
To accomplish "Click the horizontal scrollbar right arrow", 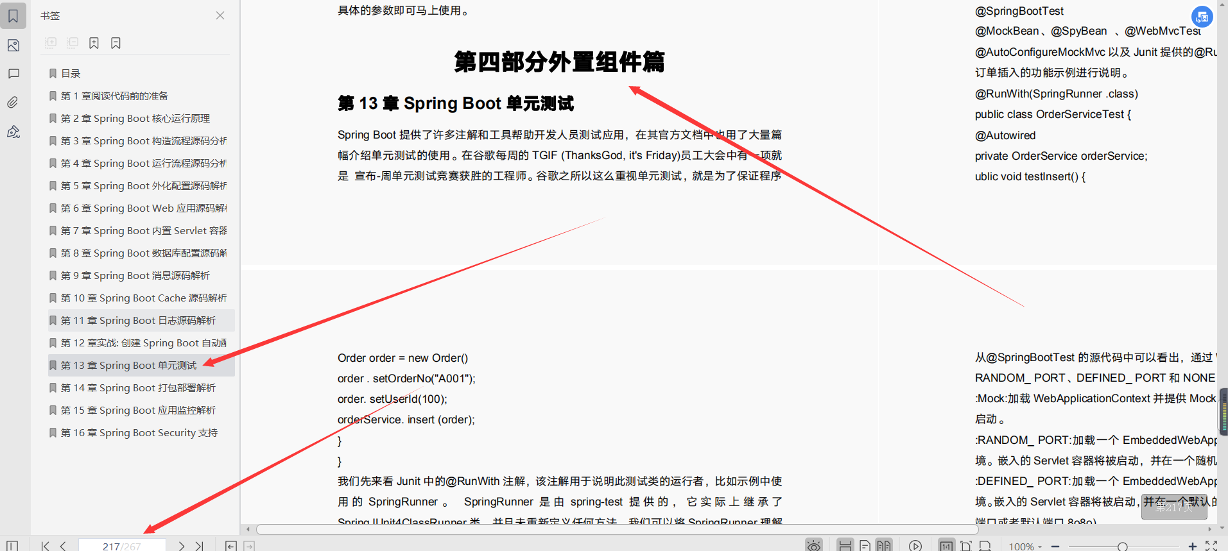I will (x=1210, y=529).
